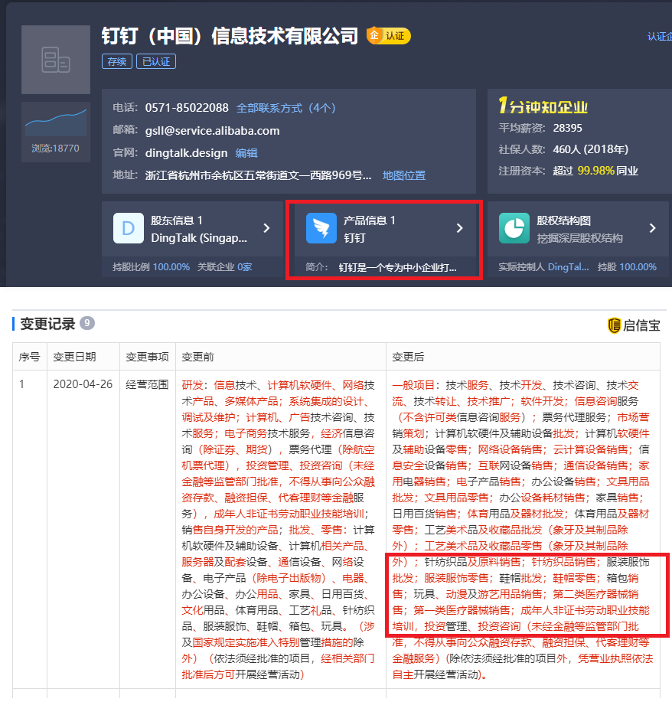Screen dimensions: 672x715
Task: Click the company logo placeholder image
Action: 56,60
